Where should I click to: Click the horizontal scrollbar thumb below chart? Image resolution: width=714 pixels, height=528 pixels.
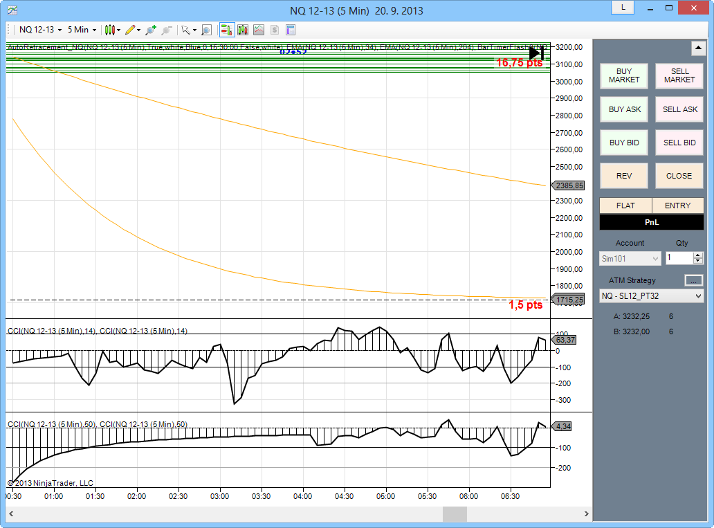(x=455, y=514)
